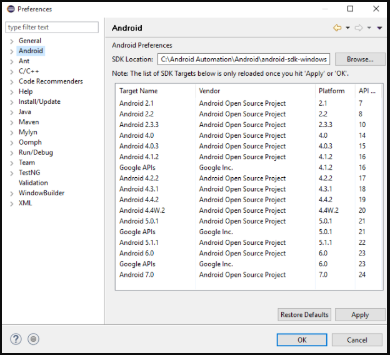
Task: Click the Apply button
Action: pos(360,315)
